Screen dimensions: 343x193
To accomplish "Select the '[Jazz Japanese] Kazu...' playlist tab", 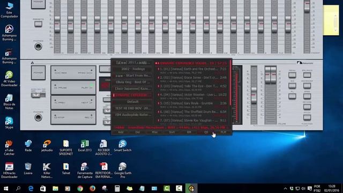I will [132, 88].
